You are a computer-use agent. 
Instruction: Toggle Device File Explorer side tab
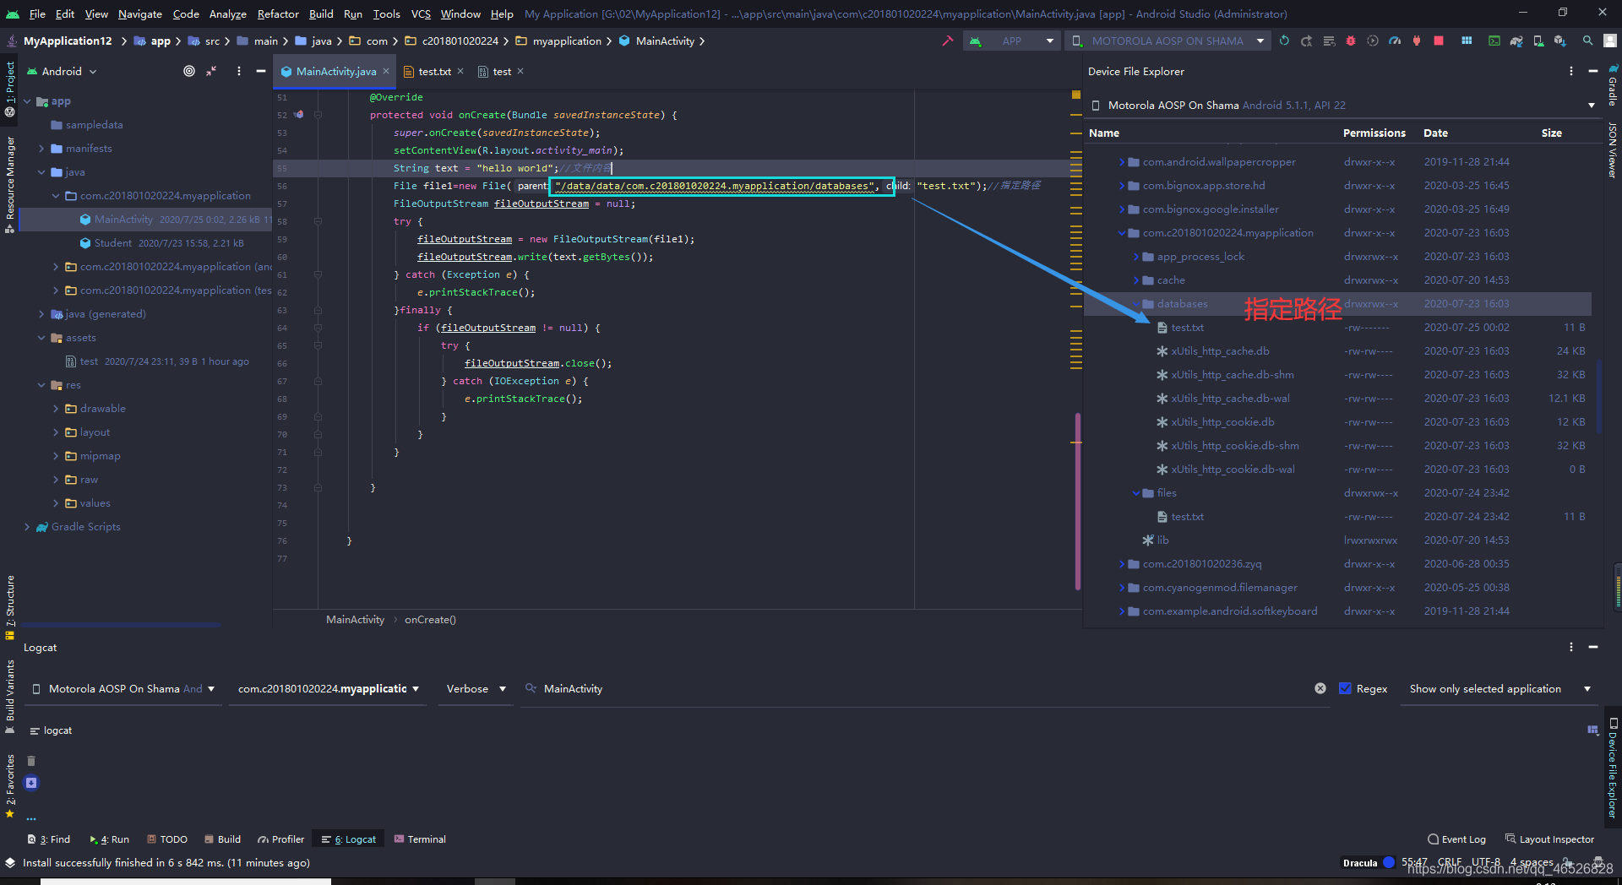(1613, 768)
